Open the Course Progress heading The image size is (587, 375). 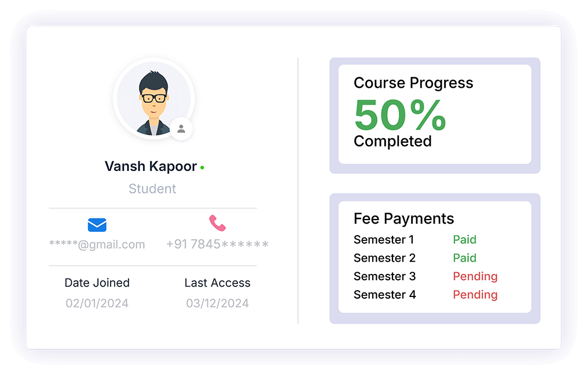[x=413, y=83]
